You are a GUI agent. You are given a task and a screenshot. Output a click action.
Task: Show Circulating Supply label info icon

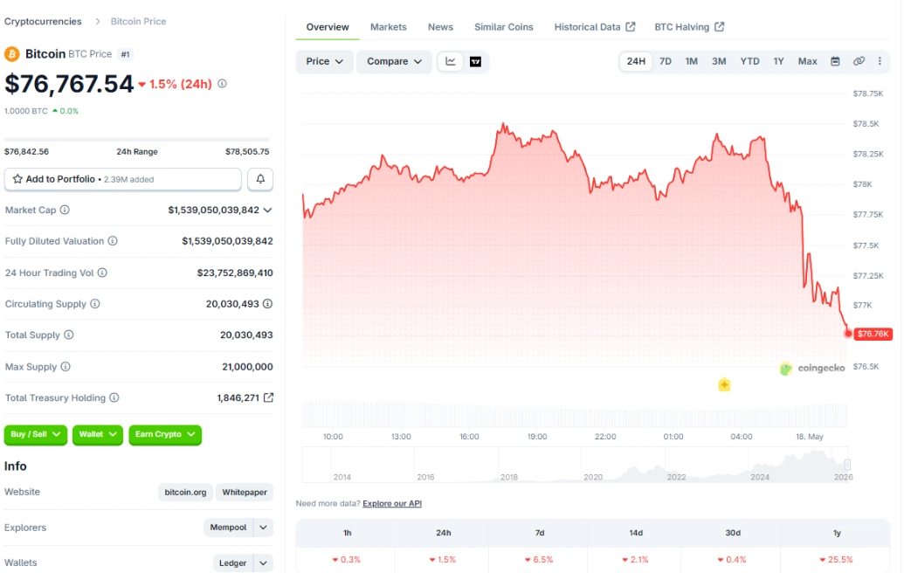pos(94,304)
